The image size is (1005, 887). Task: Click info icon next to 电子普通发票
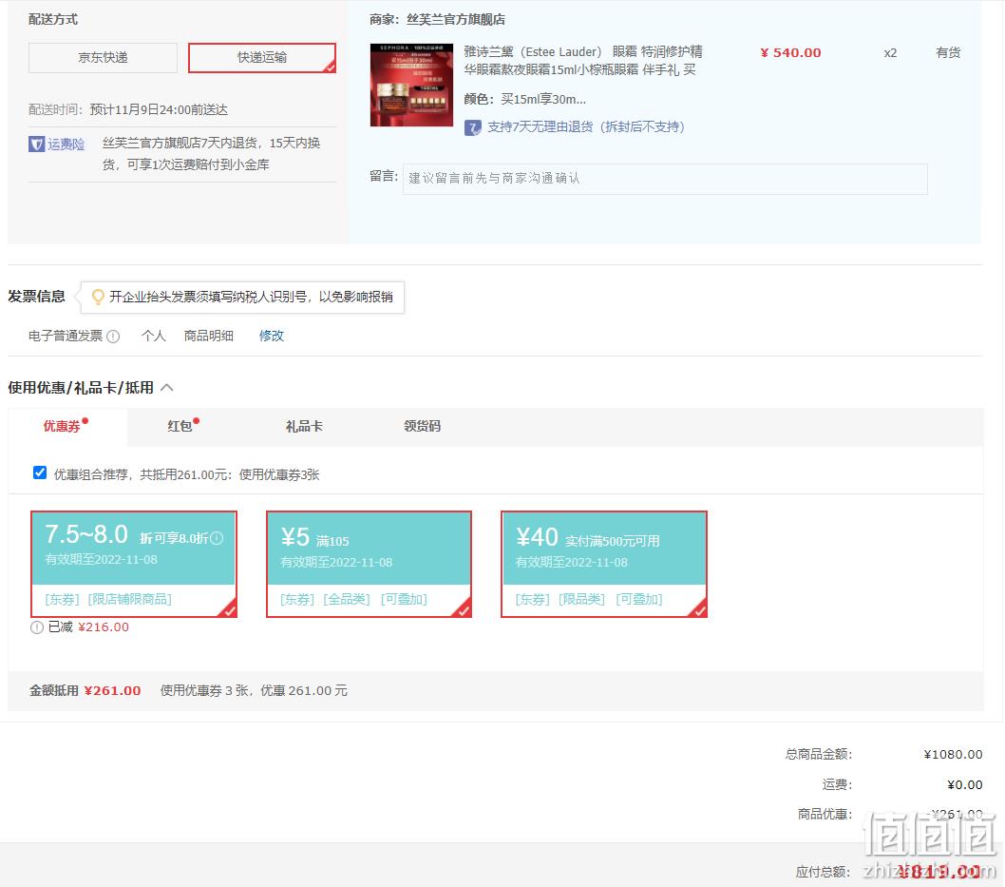click(113, 337)
